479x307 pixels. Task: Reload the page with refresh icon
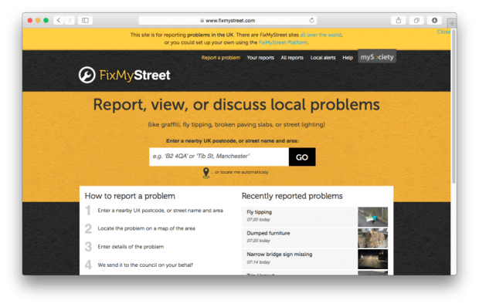311,20
